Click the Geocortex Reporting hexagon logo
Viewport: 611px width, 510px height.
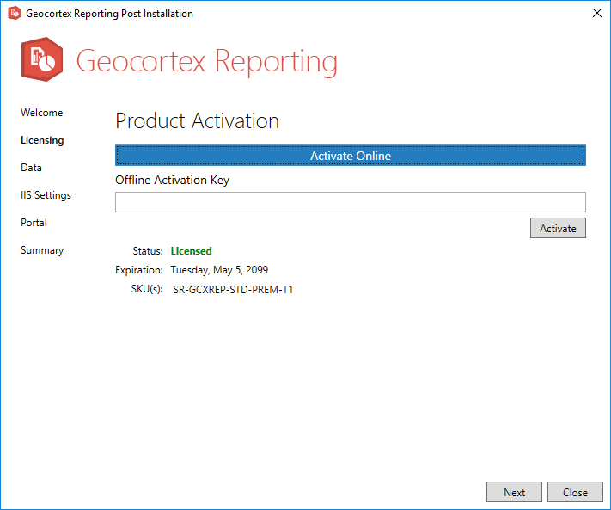(42, 59)
